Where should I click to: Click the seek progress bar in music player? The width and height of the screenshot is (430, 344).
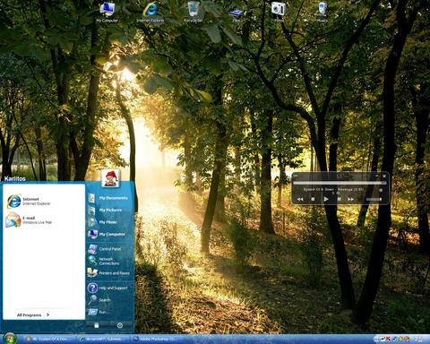tap(340, 183)
